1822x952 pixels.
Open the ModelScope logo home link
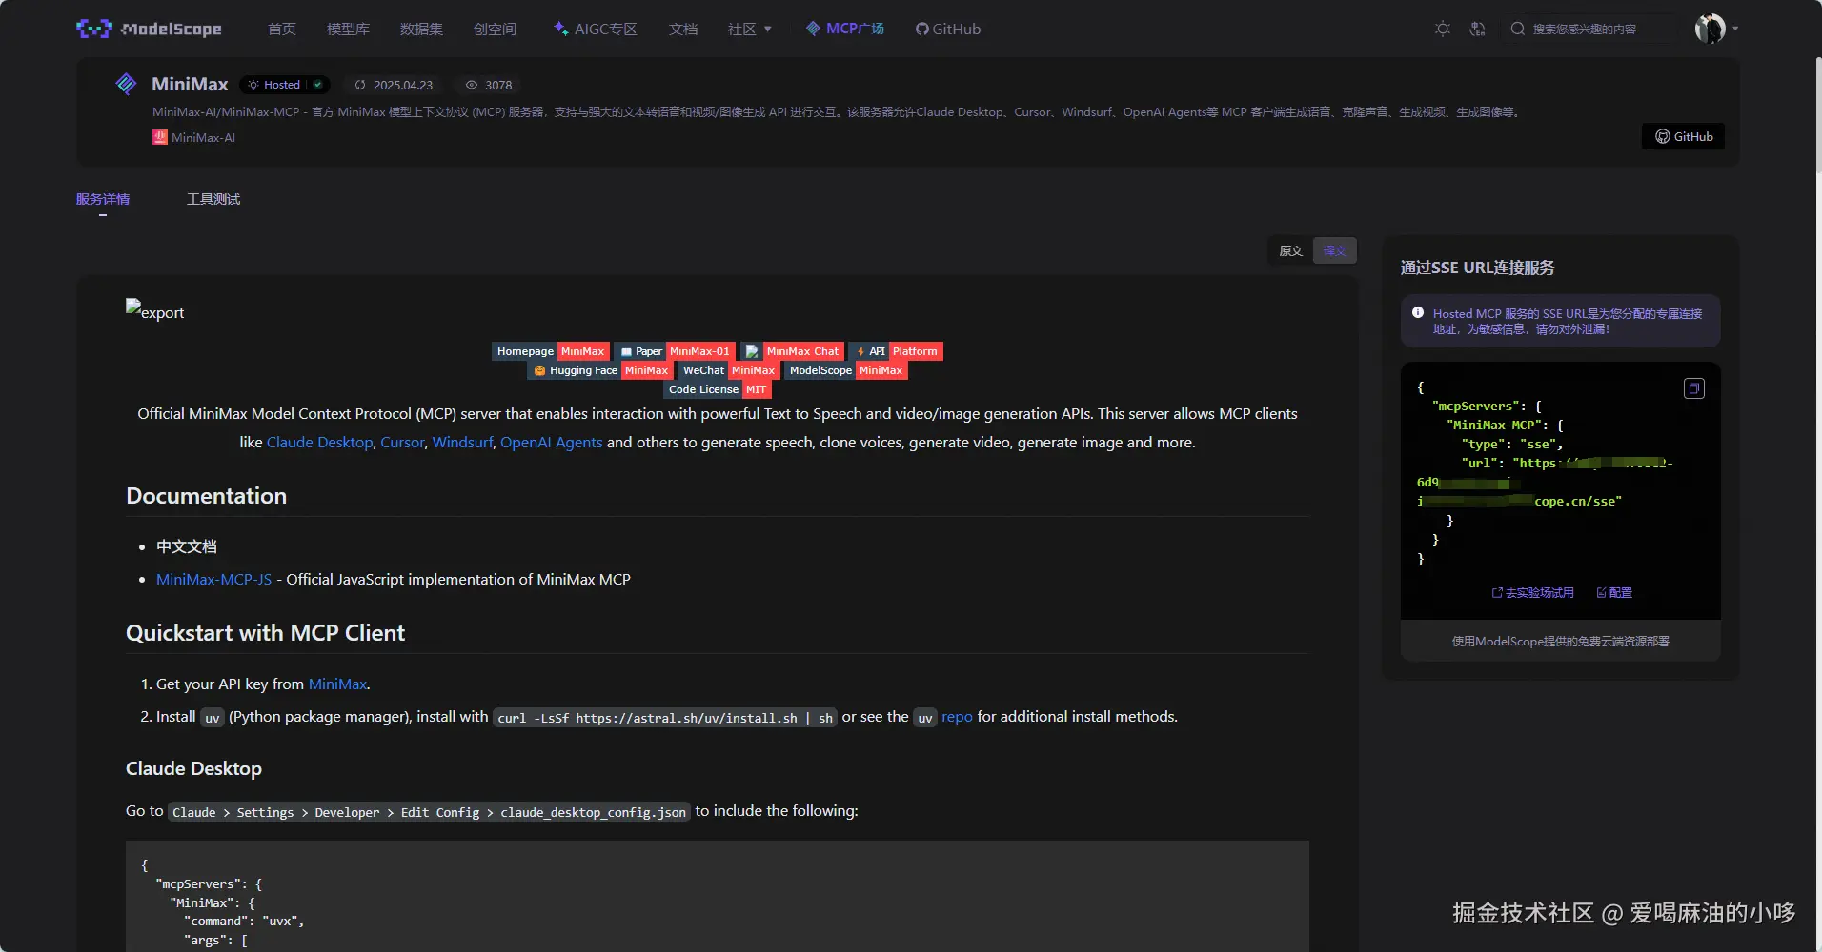click(149, 29)
